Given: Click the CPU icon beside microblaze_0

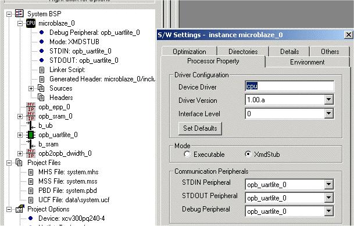Looking at the screenshot, I should click(31, 23).
